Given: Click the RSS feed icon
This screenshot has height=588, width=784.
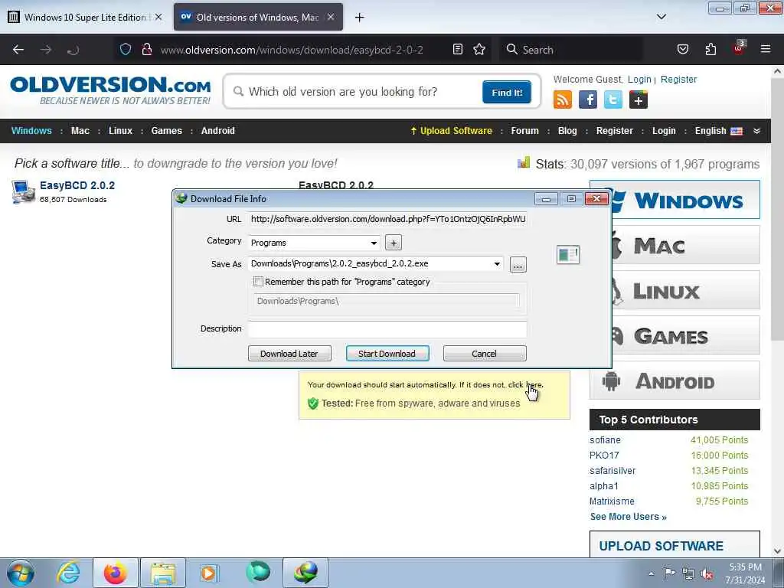Looking at the screenshot, I should (563, 100).
